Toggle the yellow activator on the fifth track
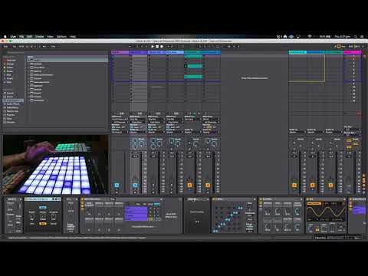The height and width of the screenshot is (276, 368). click(189, 185)
